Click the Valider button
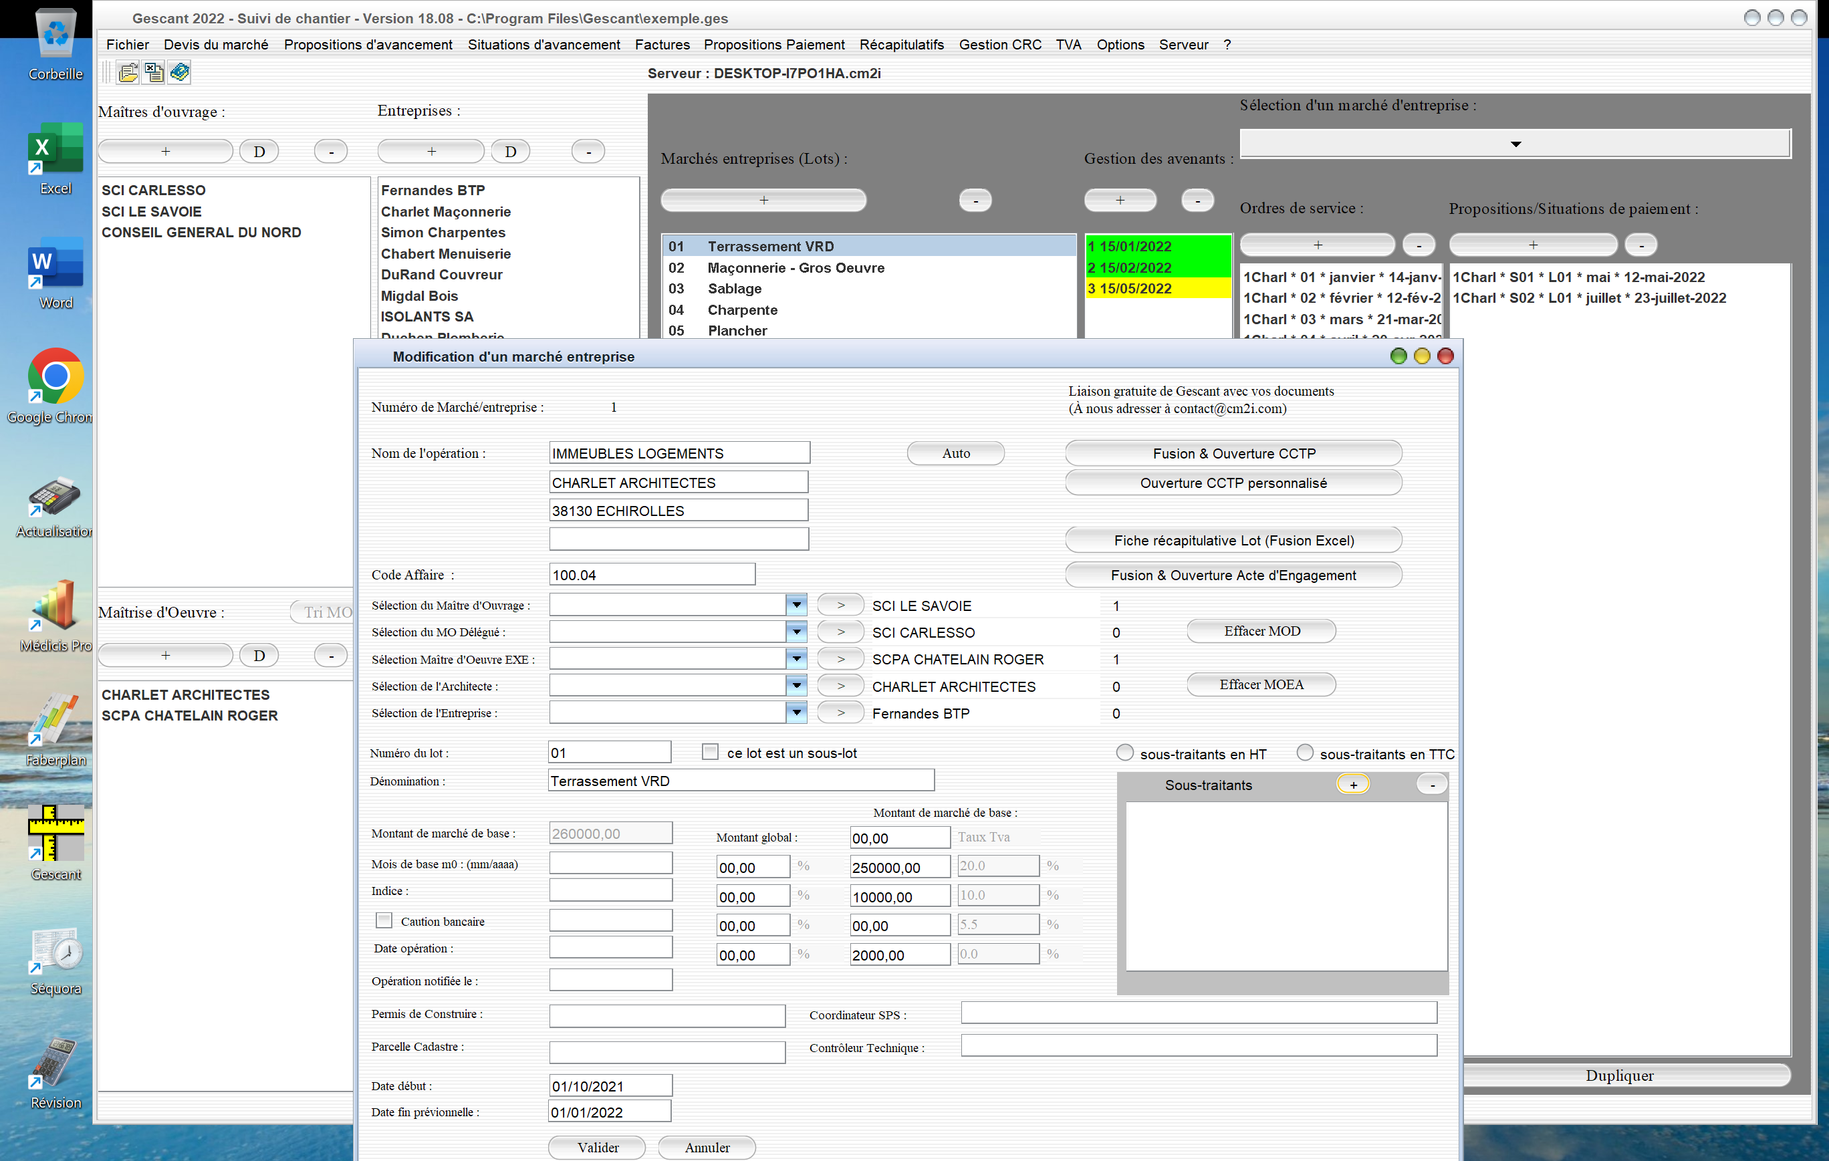Viewport: 1829px width, 1161px height. point(597,1148)
